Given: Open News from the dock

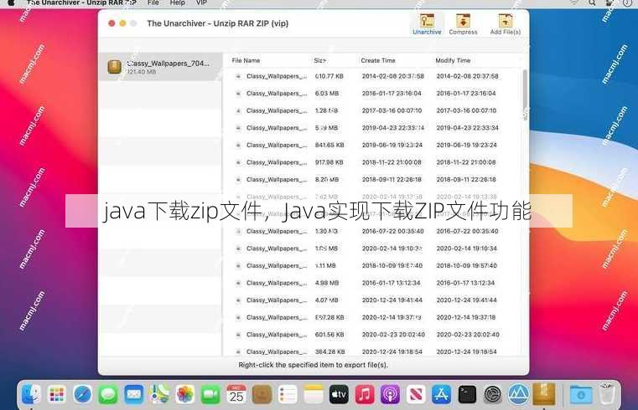Looking at the screenshot, I should (x=416, y=394).
